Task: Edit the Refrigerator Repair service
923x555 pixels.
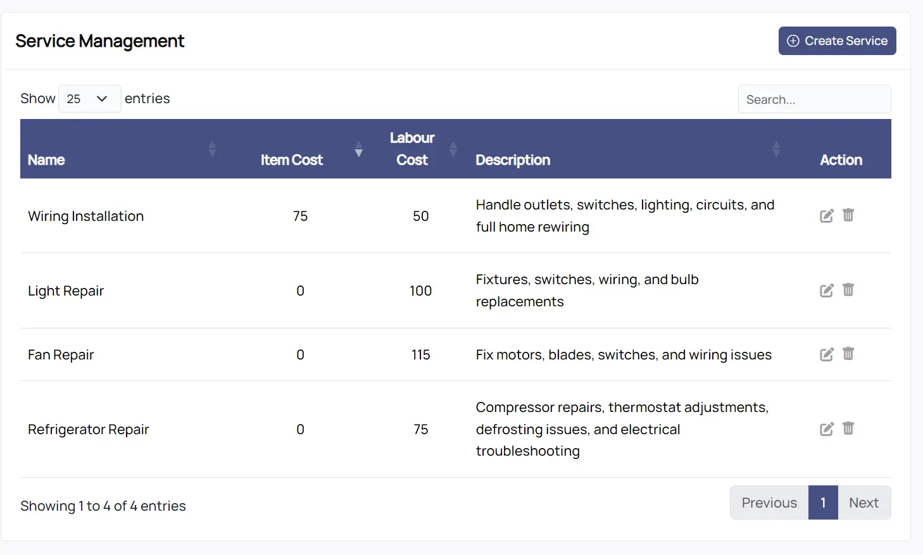Action: (x=826, y=429)
